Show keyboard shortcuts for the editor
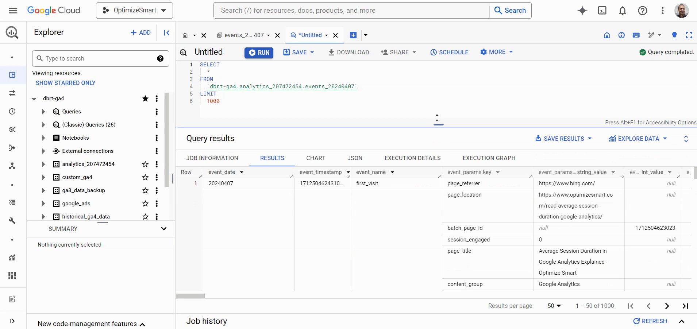697x329 pixels. [636, 35]
